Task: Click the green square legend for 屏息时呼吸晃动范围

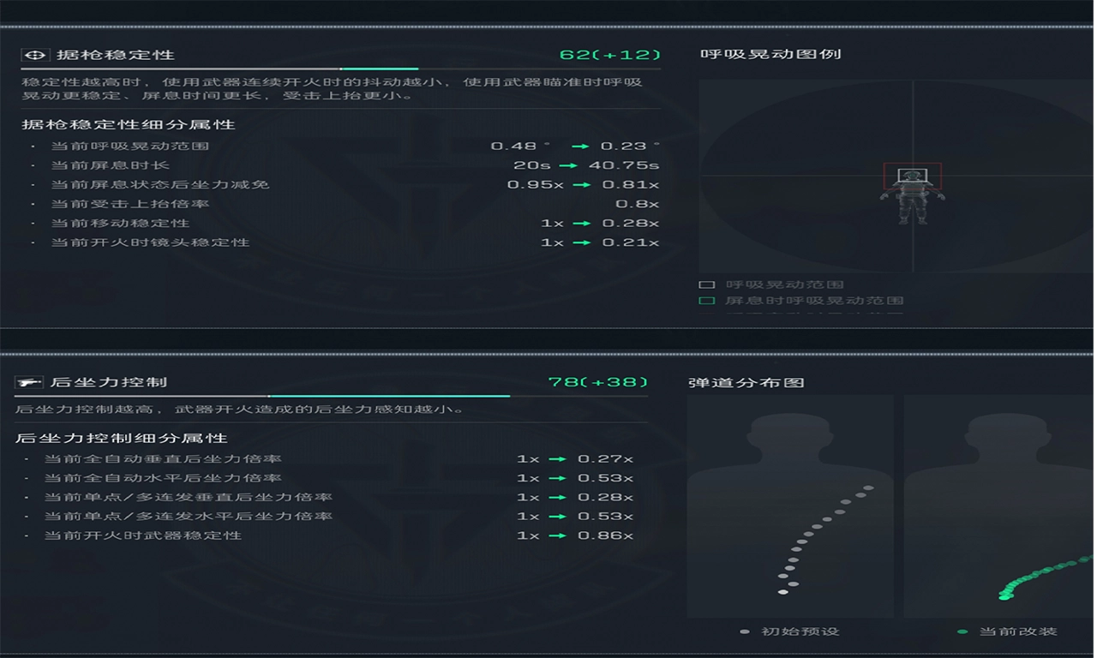Action: pos(706,301)
